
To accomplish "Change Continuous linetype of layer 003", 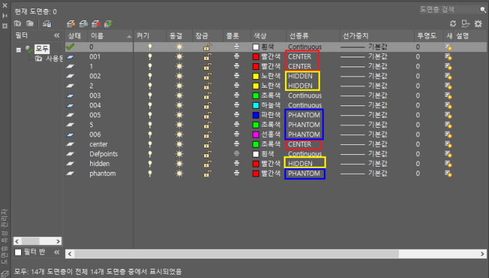I will click(x=305, y=96).
